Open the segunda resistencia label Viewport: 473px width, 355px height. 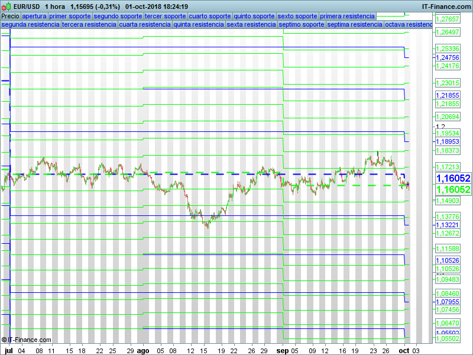pos(30,25)
